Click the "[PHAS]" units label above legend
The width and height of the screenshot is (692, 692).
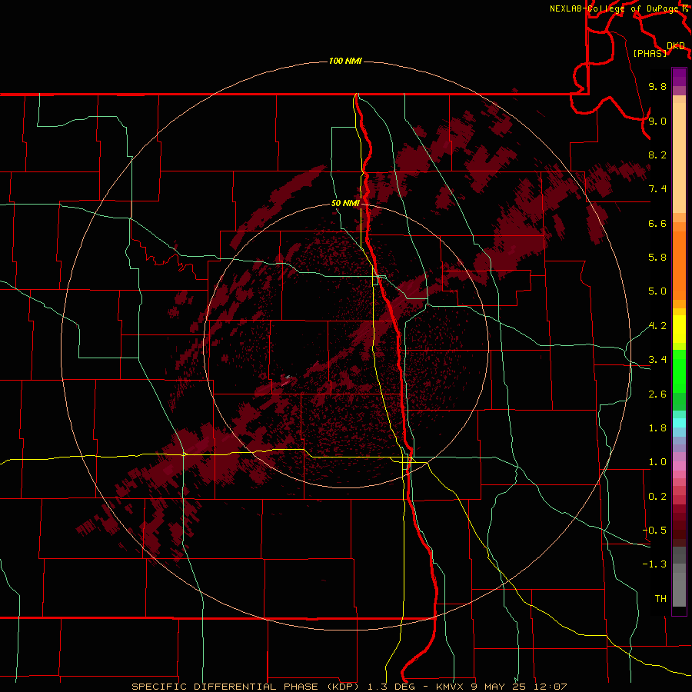(650, 53)
